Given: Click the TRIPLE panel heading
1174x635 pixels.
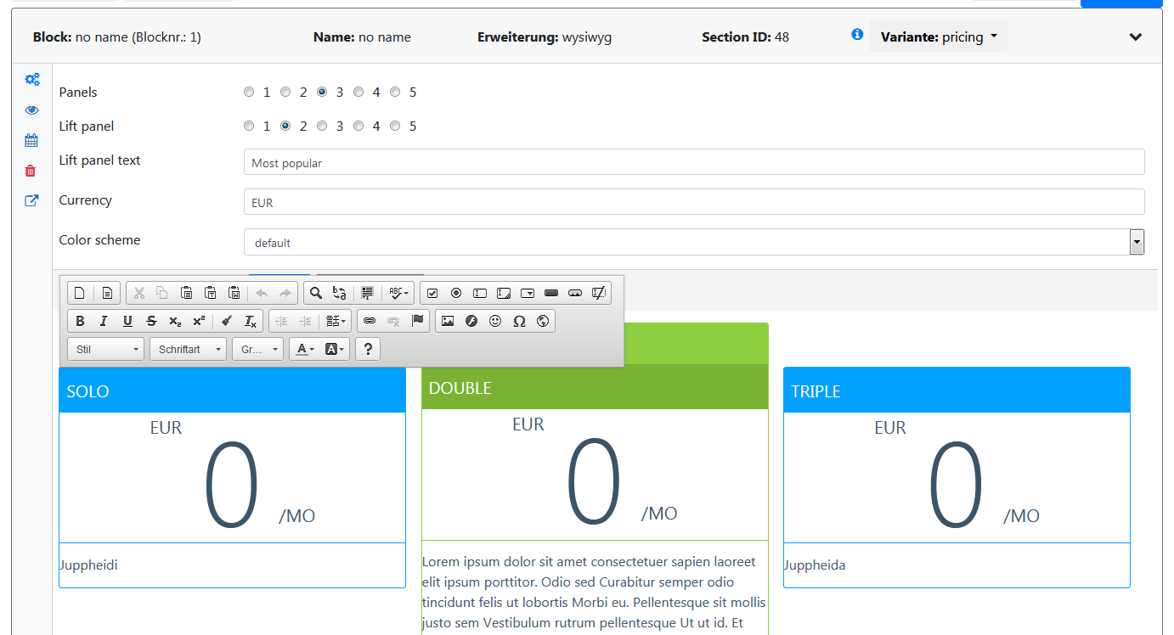Looking at the screenshot, I should (816, 391).
